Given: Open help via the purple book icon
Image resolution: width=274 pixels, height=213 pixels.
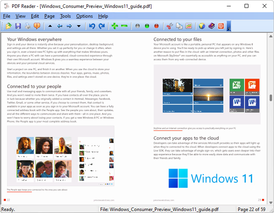Looking at the screenshot, I should pos(212,26).
